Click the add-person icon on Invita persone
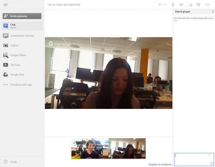The height and width of the screenshot is (167, 215). 6,16
